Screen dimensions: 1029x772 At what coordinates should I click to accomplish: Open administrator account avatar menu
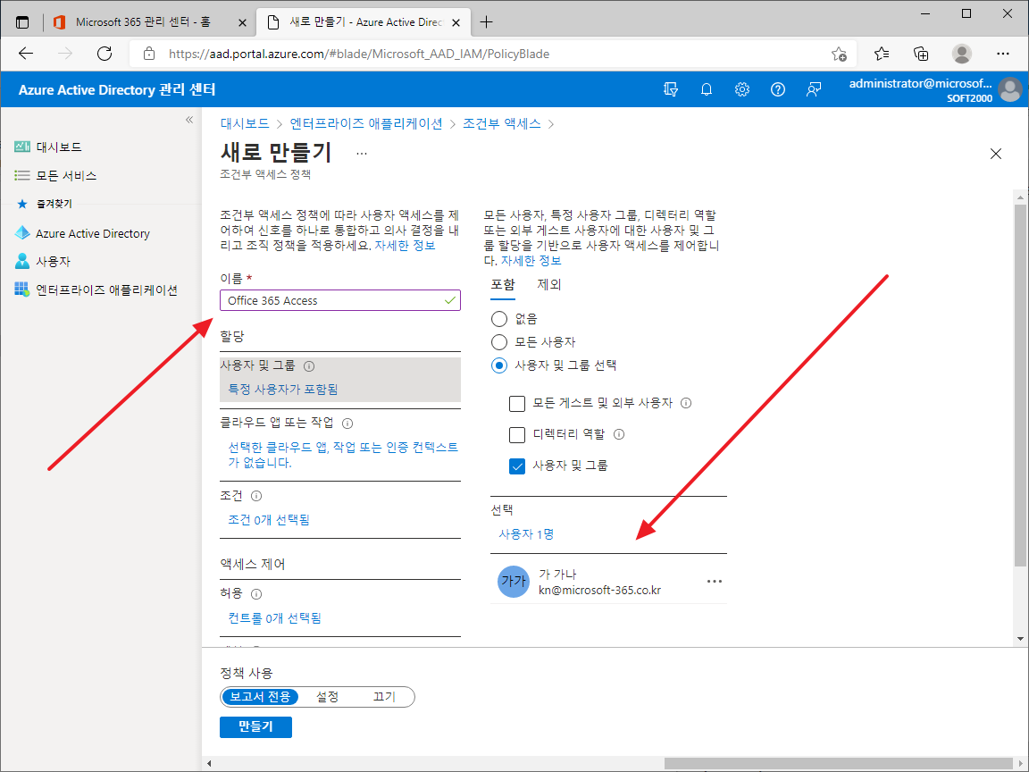(x=1010, y=90)
